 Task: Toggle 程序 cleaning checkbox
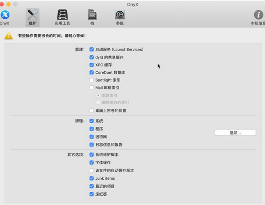[x=91, y=129]
